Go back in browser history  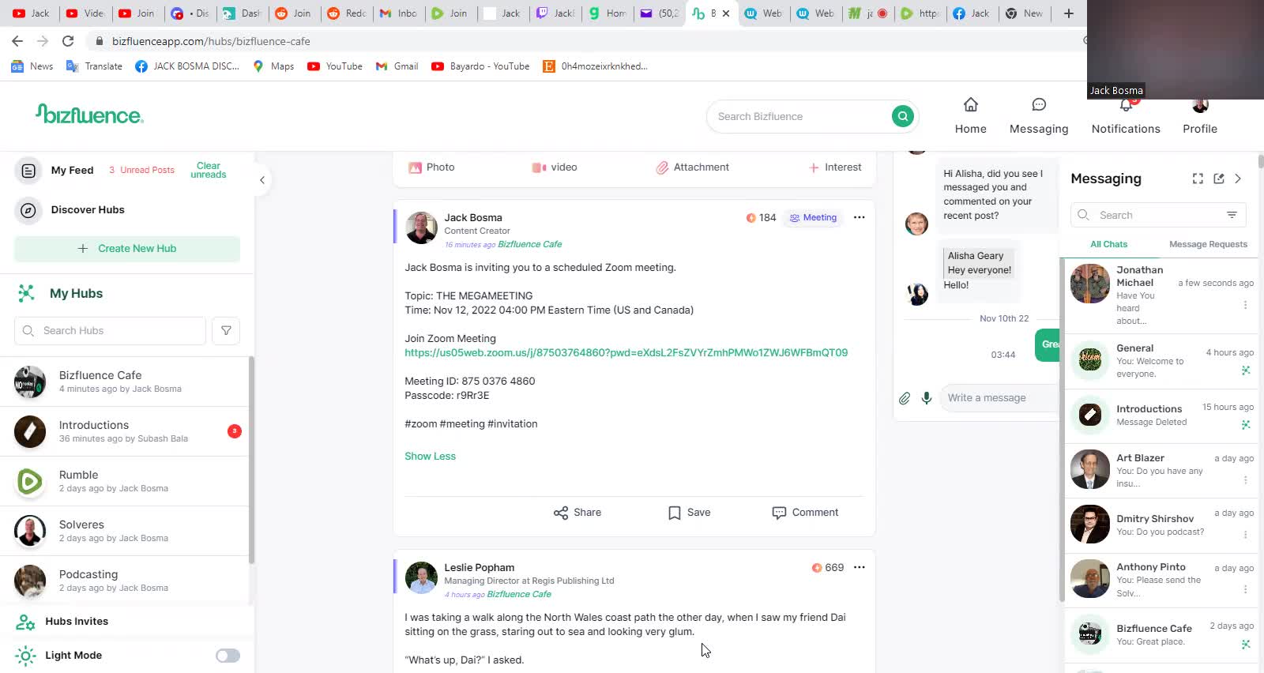[17, 41]
